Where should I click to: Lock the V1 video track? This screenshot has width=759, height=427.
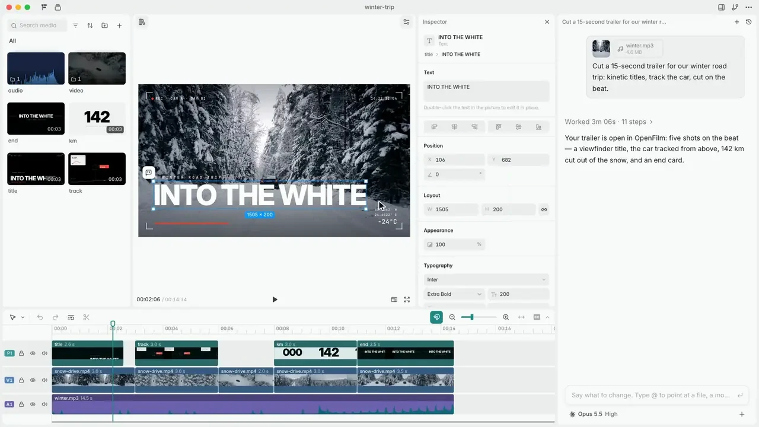pyautogui.click(x=21, y=380)
